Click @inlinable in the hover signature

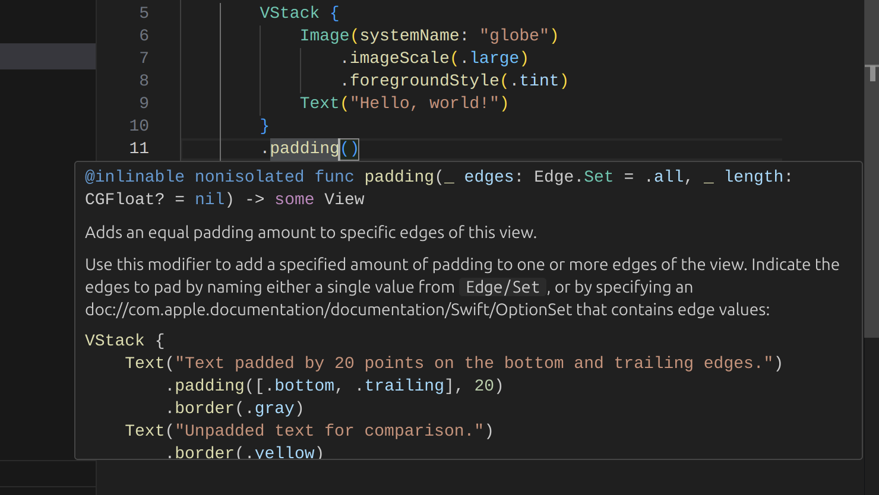pyautogui.click(x=135, y=177)
